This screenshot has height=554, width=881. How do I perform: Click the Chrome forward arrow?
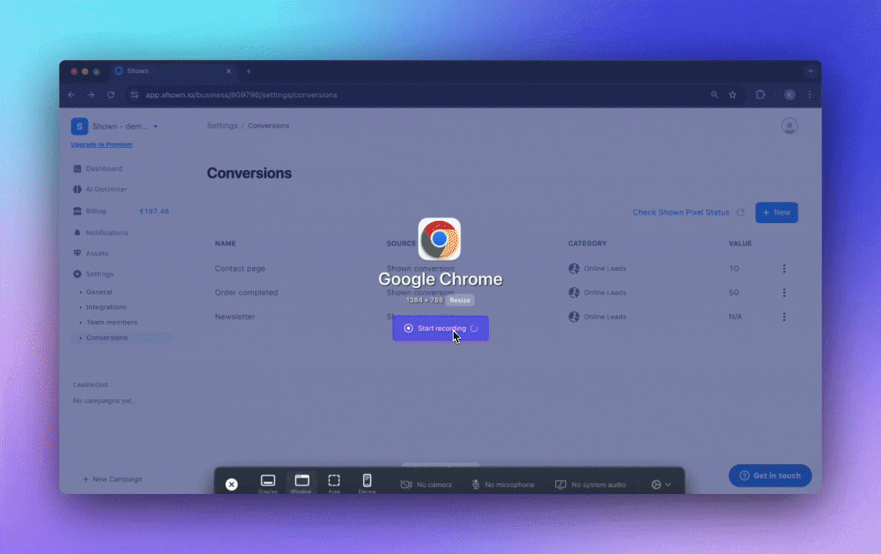[90, 95]
